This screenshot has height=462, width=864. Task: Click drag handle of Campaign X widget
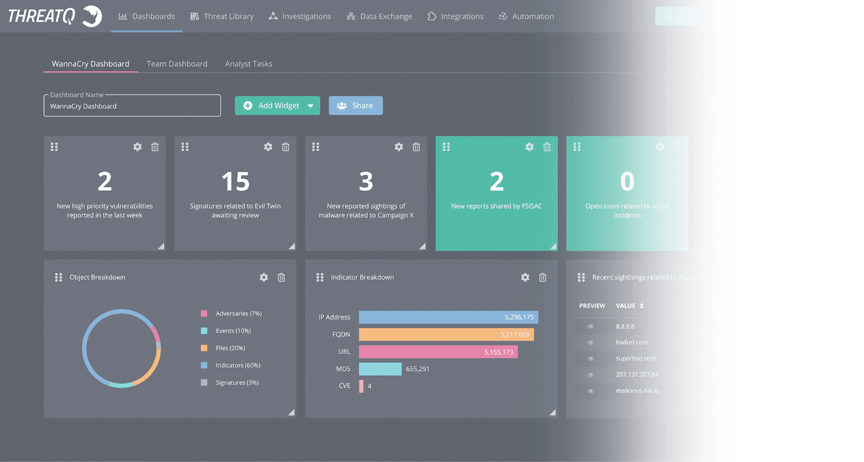tap(316, 147)
